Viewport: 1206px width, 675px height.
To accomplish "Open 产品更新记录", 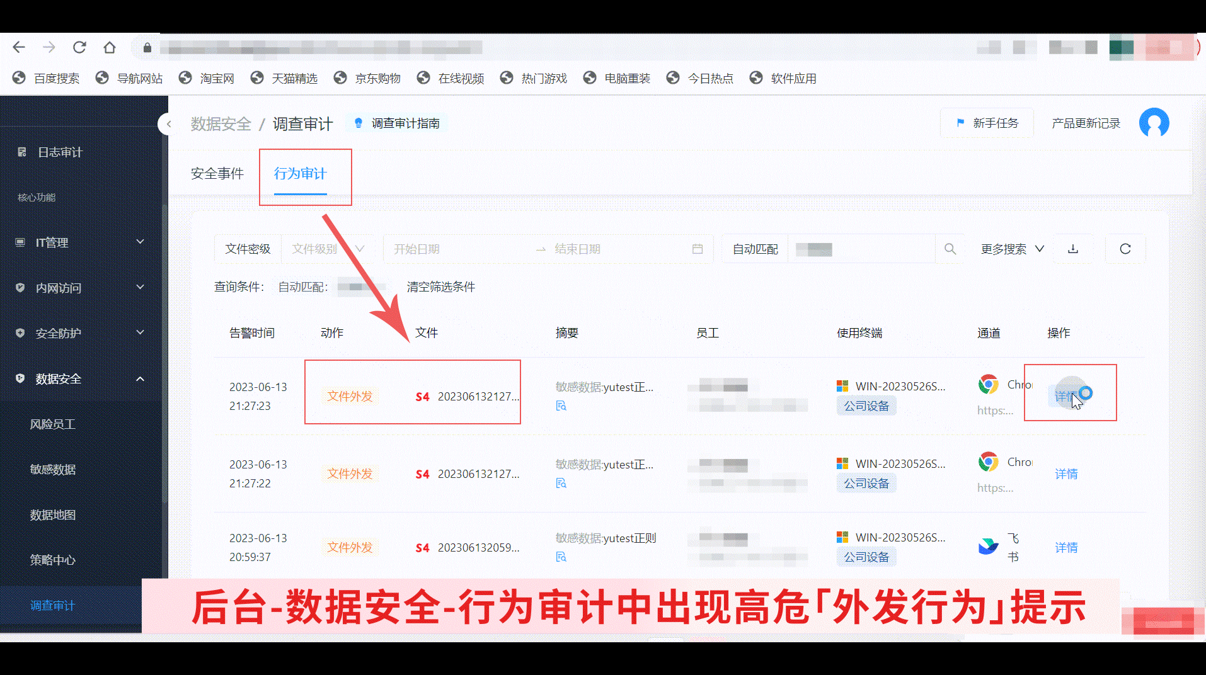I will (1086, 123).
